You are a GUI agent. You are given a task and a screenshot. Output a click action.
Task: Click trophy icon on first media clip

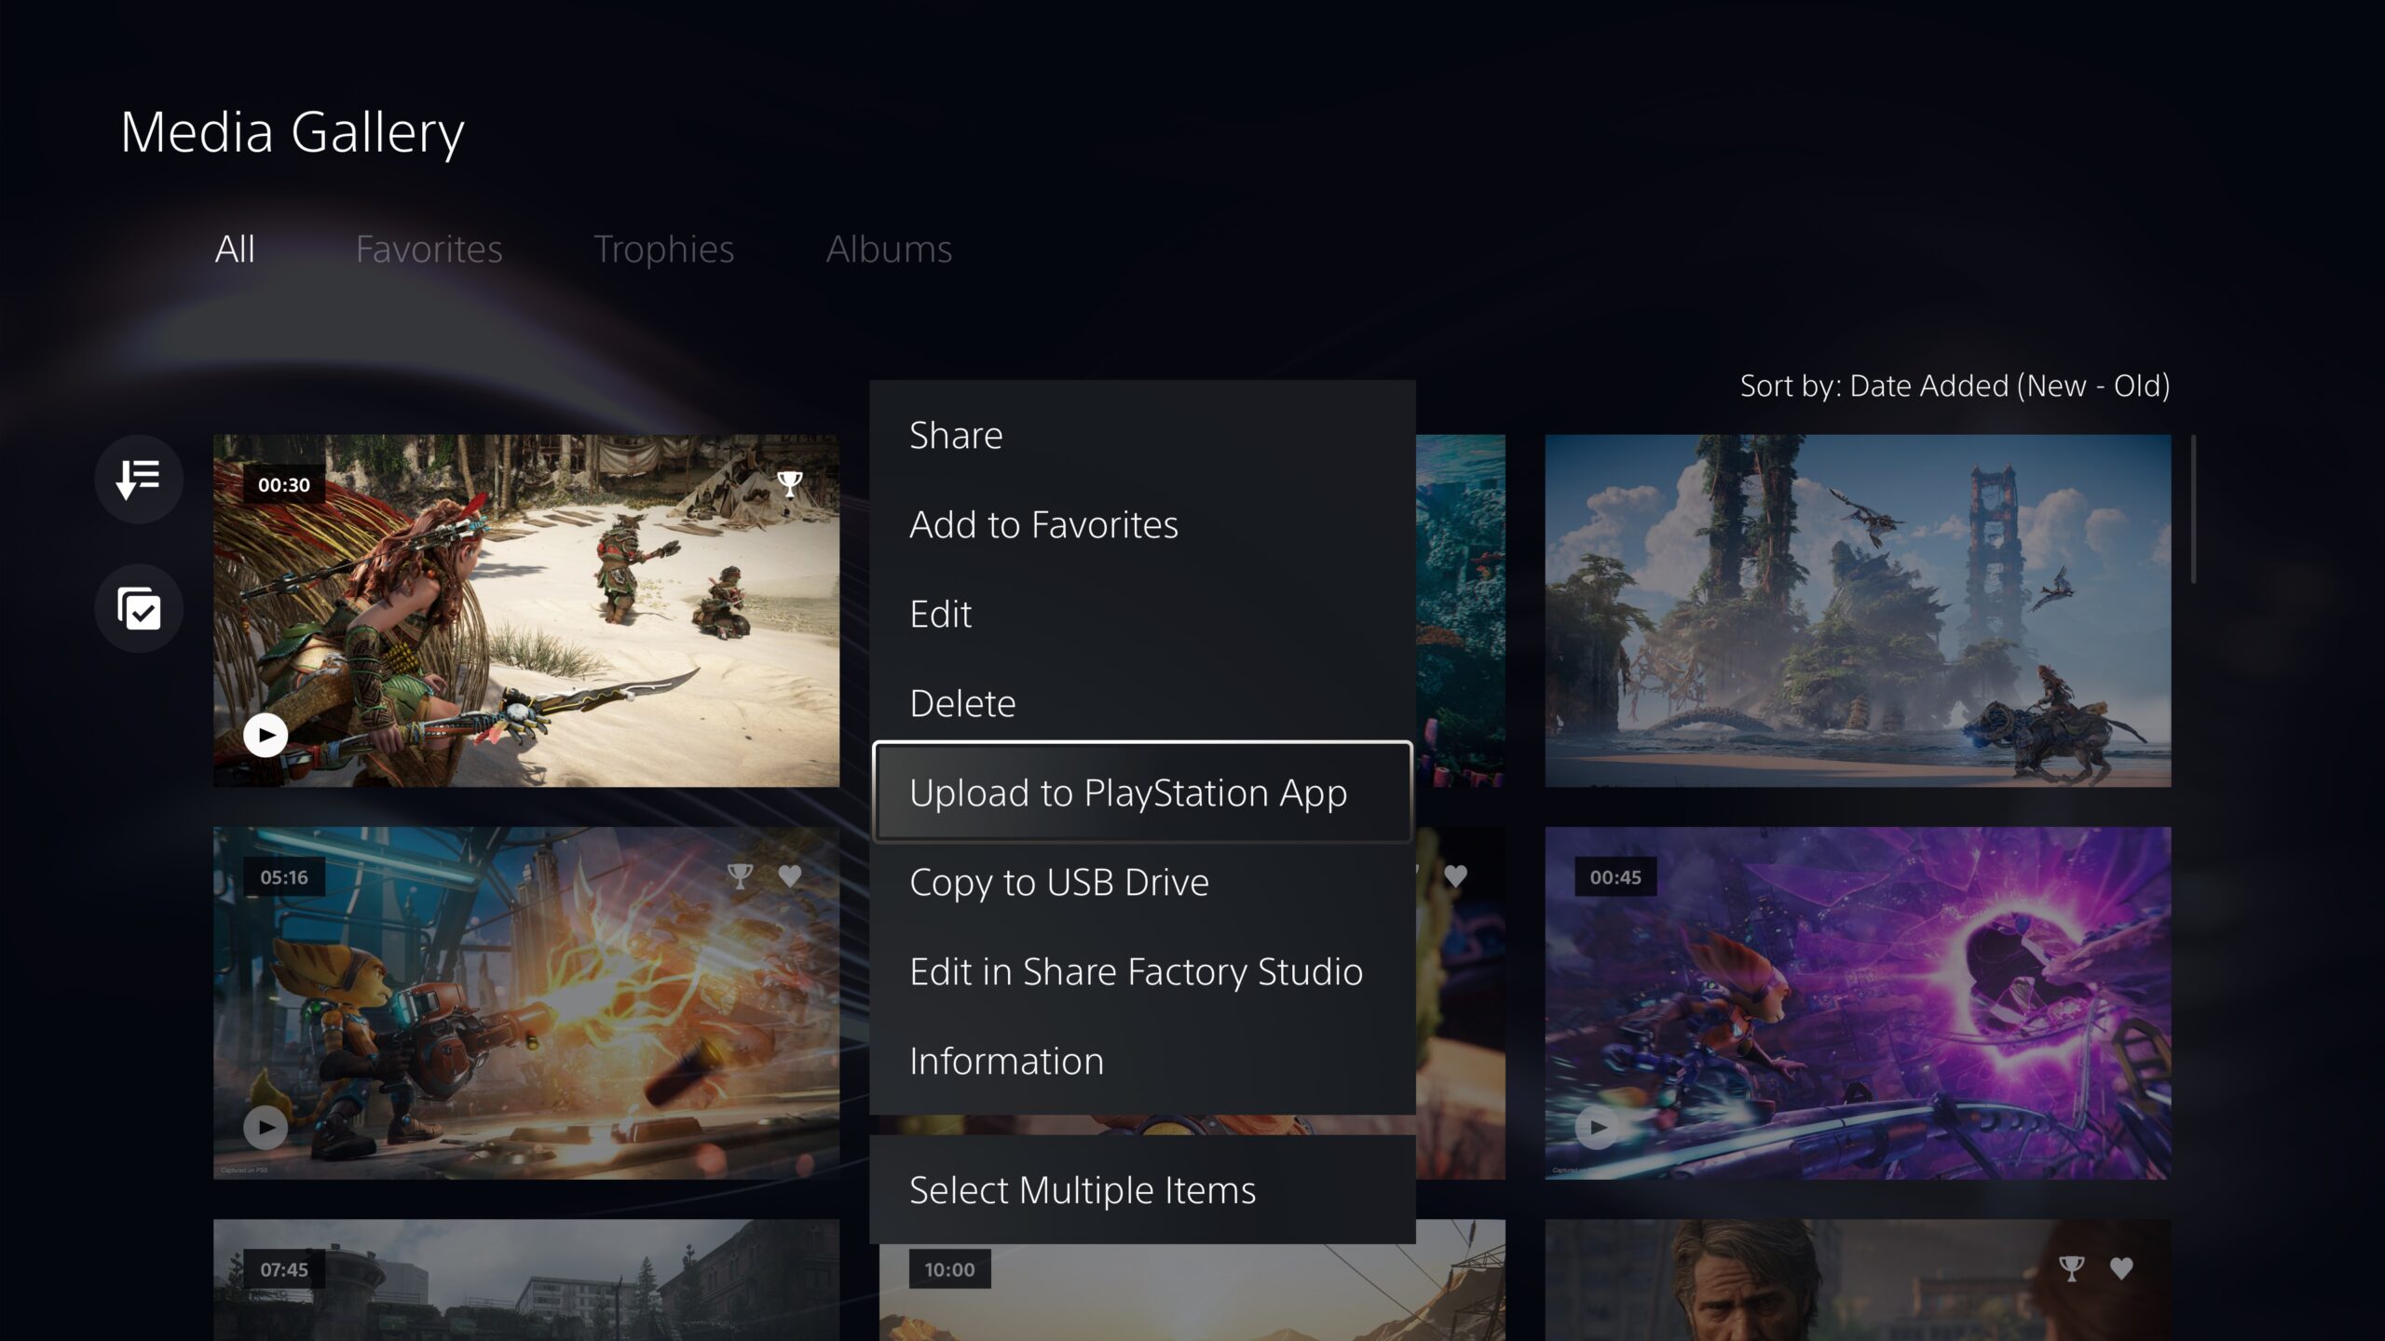pyautogui.click(x=788, y=481)
